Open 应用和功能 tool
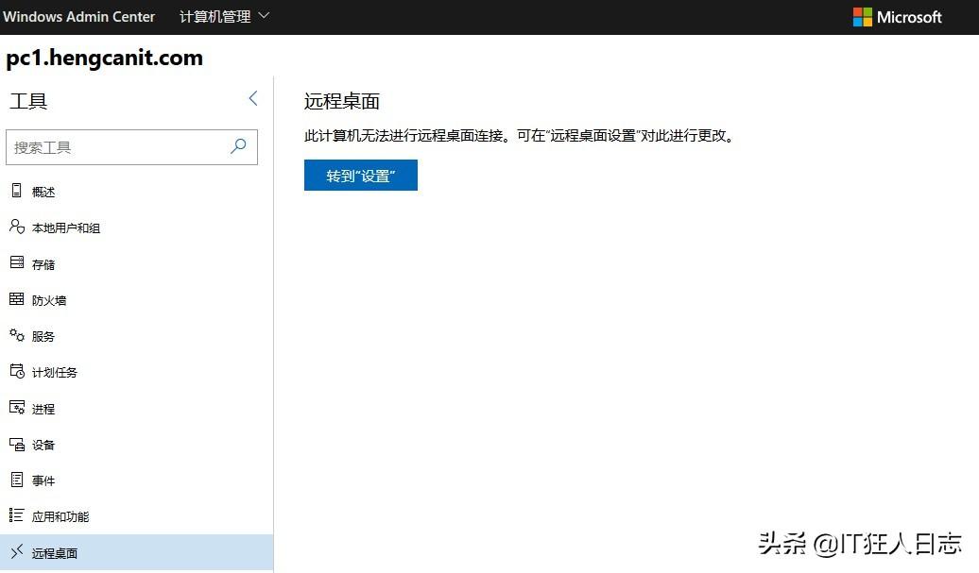 137,516
